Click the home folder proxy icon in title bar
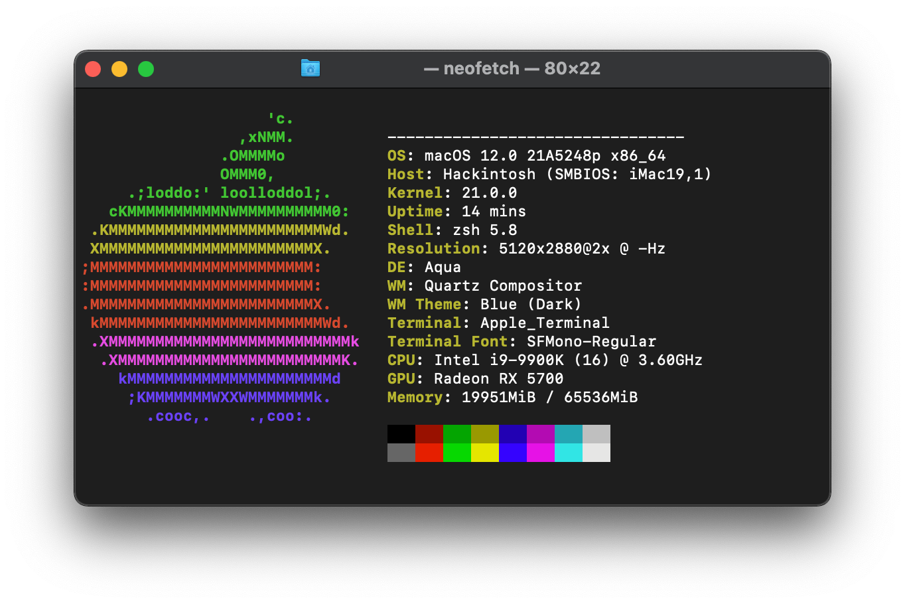Screen dimensions: 905x604 pyautogui.click(x=311, y=68)
